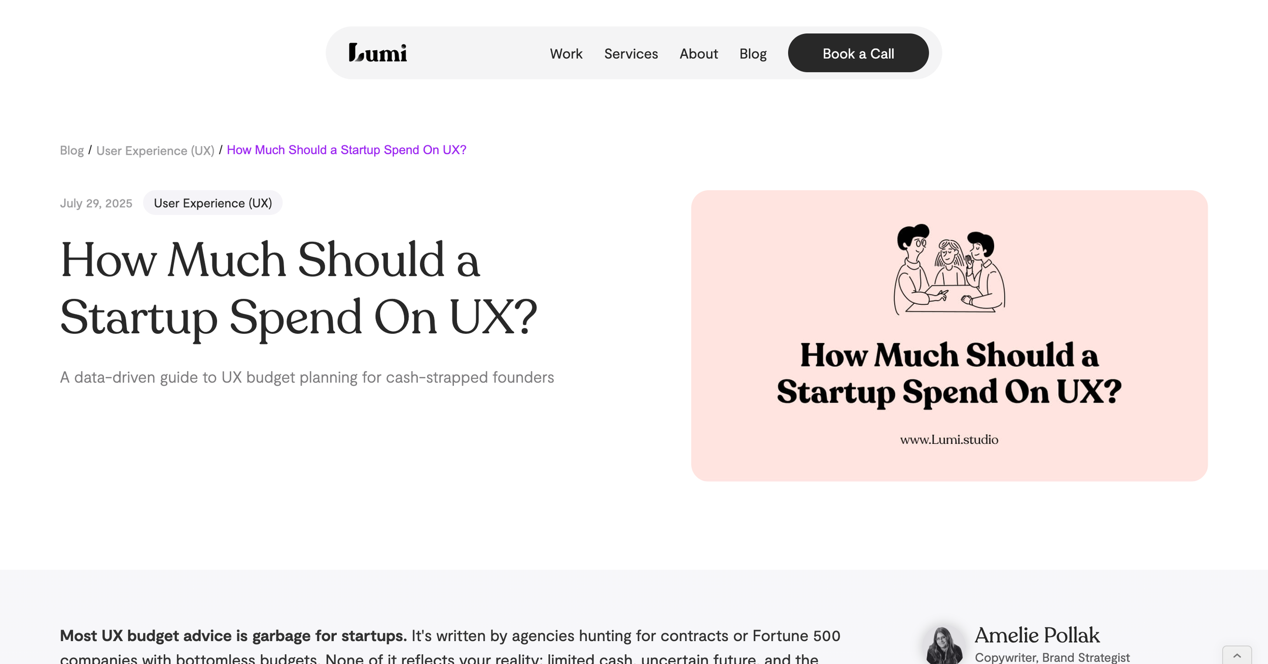Open the Services navigation item

tap(630, 54)
